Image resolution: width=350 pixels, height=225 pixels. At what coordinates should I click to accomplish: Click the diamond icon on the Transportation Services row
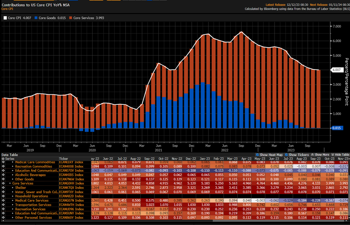3,204
